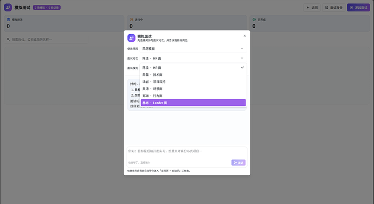Choose the 技术面 interview round option
Screen dimensions: 374x204
tap(193, 75)
